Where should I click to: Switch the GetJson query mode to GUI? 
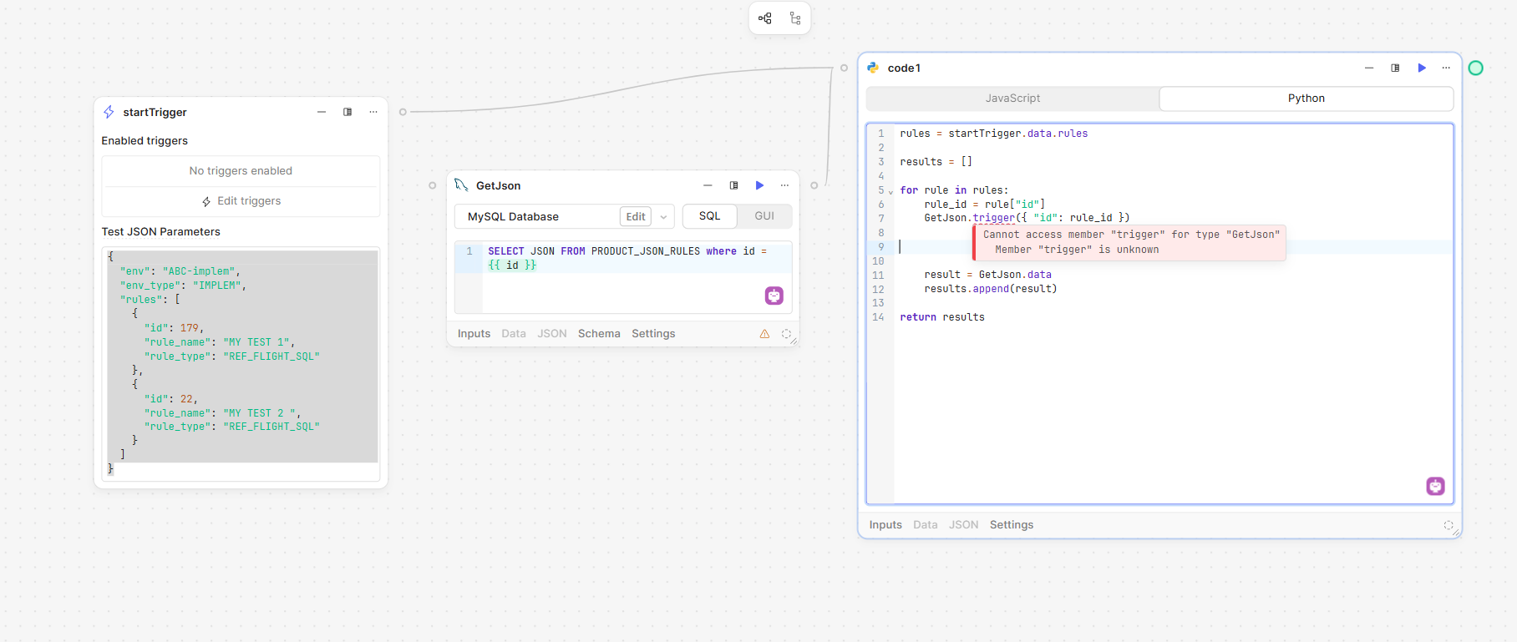click(764, 216)
